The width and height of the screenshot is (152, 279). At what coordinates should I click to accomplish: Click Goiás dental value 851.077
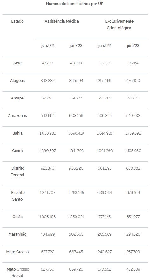(133, 217)
